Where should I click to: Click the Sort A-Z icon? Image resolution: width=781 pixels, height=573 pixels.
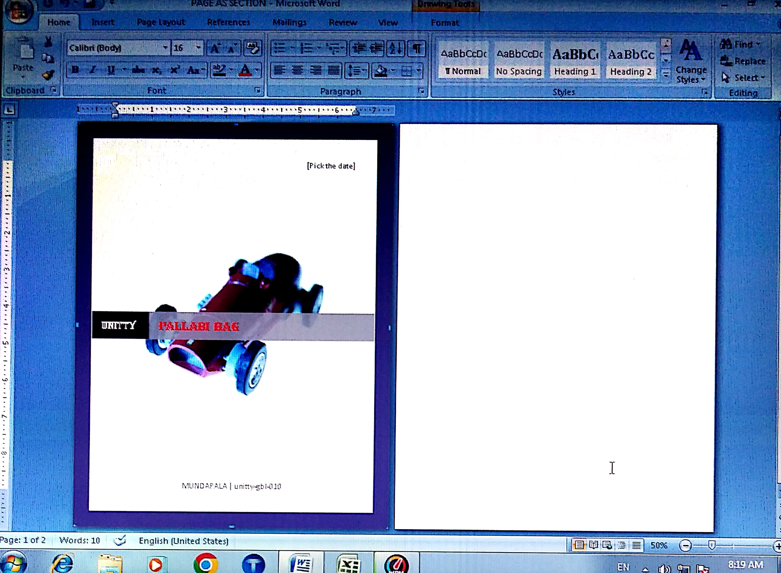(395, 48)
